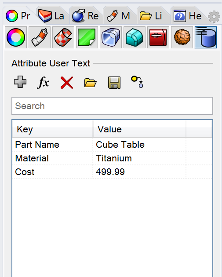Select the Attribute User Text cylinder icon

tap(206, 37)
